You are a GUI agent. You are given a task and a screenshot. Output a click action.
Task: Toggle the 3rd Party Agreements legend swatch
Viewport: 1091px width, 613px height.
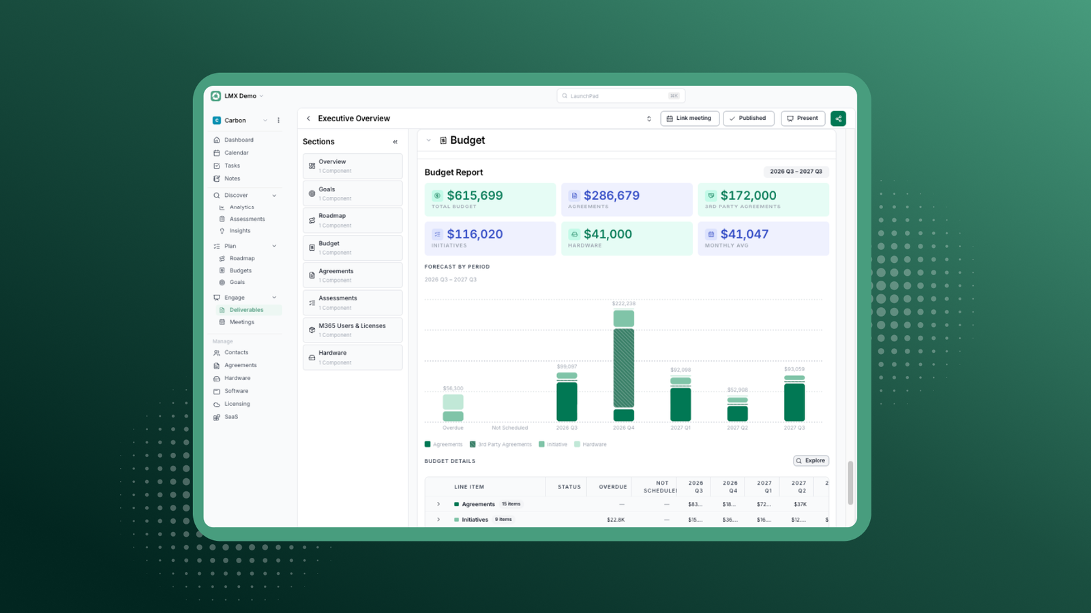pos(473,444)
